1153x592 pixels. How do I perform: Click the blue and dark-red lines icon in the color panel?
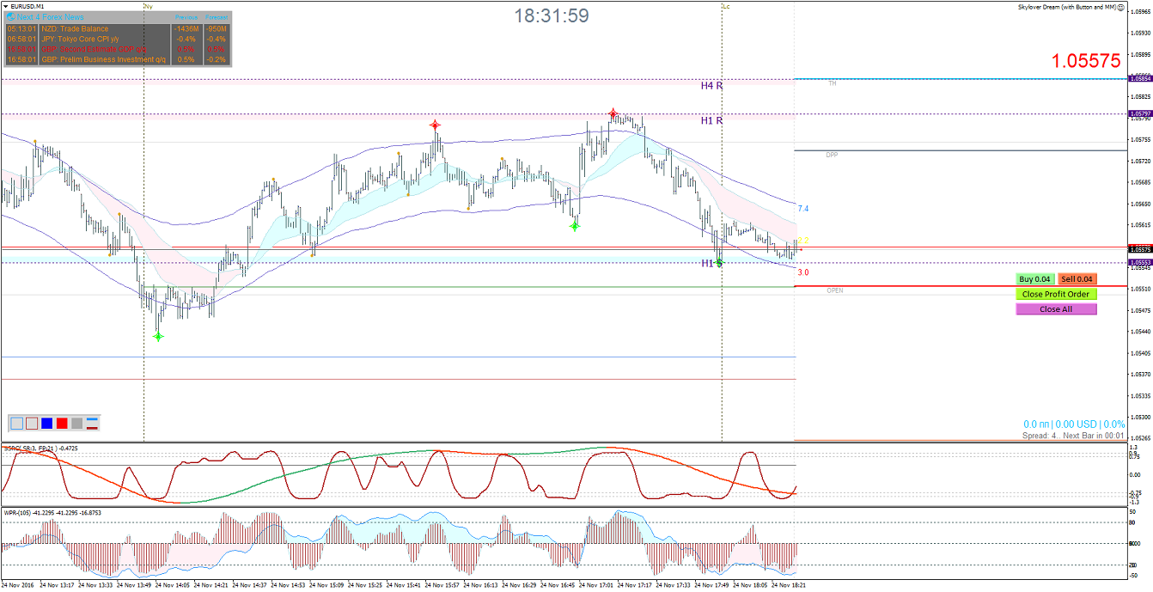click(x=92, y=423)
